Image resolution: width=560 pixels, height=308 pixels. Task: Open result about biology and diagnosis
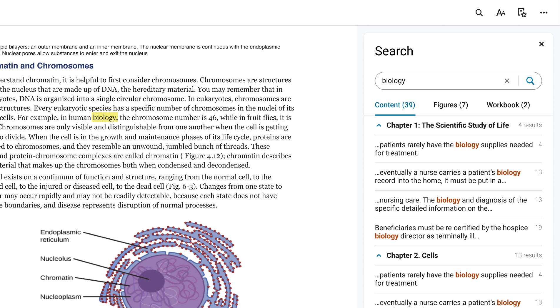pos(451,204)
